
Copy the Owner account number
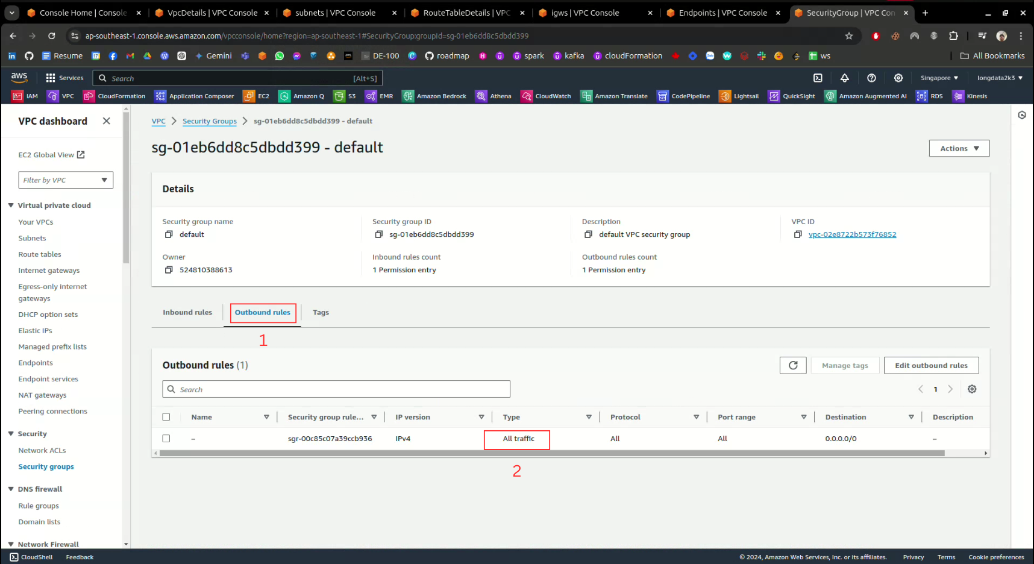click(x=169, y=270)
